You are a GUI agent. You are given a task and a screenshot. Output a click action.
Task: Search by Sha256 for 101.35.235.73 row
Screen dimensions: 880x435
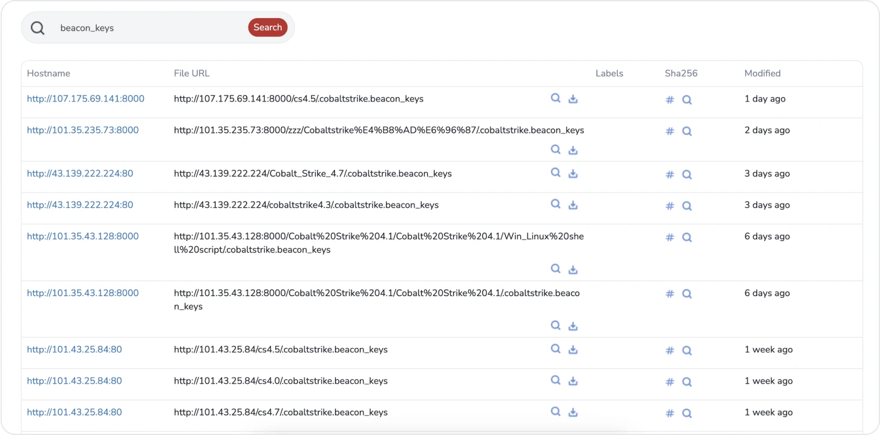click(x=686, y=131)
